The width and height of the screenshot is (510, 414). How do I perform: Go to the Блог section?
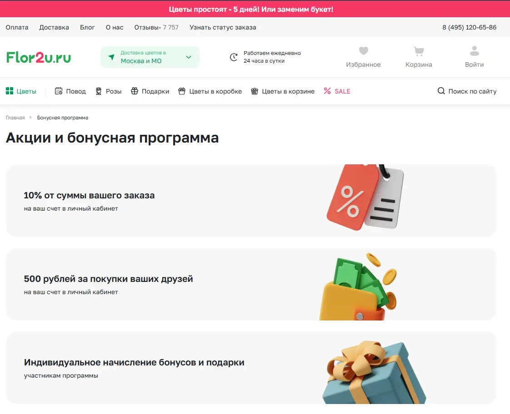click(x=87, y=27)
